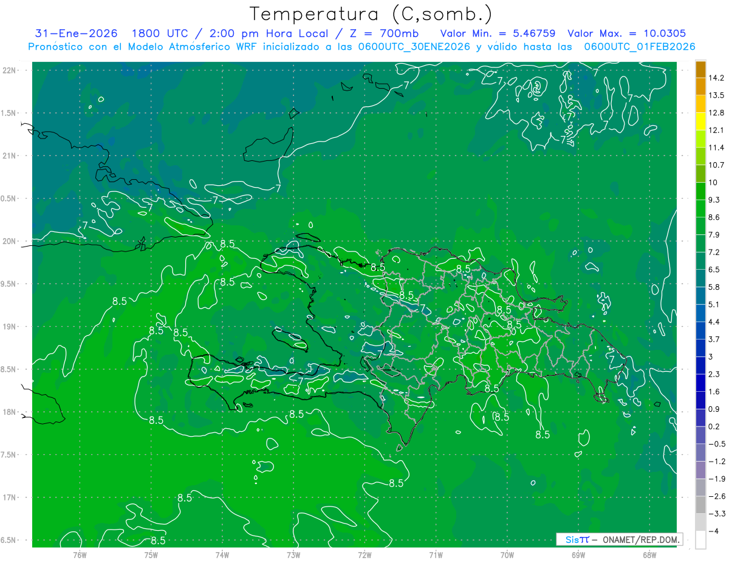This screenshot has height=563, width=729.
Task: Click the color bar label '-4'
Action: coord(713,531)
